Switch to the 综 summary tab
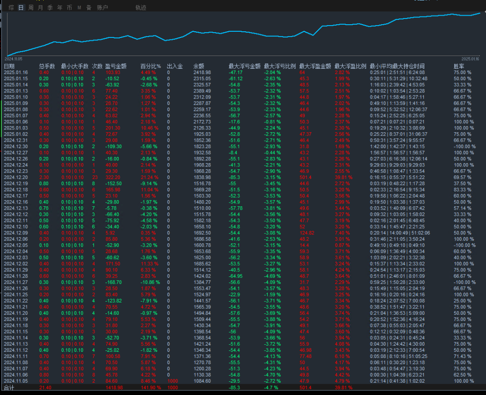This screenshot has width=486, height=395. 11,8
